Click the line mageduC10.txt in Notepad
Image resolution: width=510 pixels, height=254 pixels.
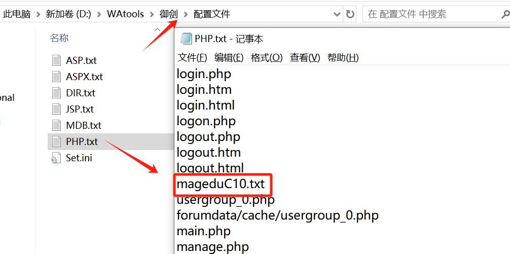pyautogui.click(x=221, y=185)
